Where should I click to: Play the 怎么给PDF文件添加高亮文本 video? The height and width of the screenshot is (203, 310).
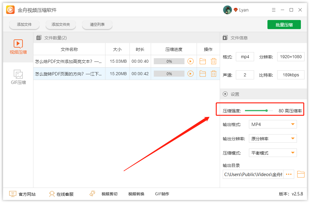190,61
